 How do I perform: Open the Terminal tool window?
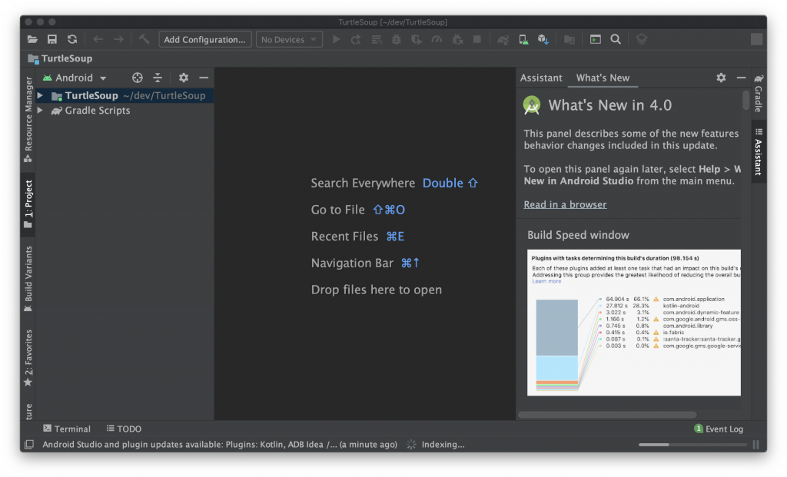pyautogui.click(x=67, y=429)
